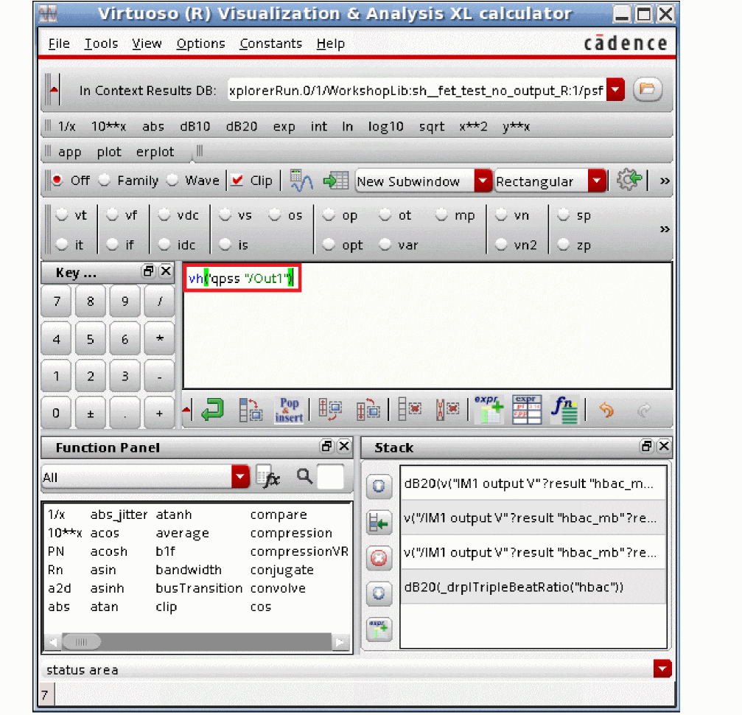Viewport: 742px width, 715px height.
Task: Click the green Enter arrow buffer icon
Action: click(x=212, y=410)
